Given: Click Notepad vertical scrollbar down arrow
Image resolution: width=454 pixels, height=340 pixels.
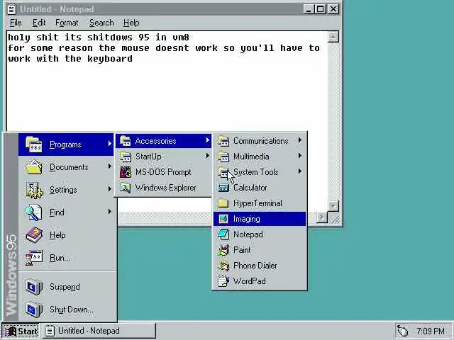Looking at the screenshot, I should (333, 206).
